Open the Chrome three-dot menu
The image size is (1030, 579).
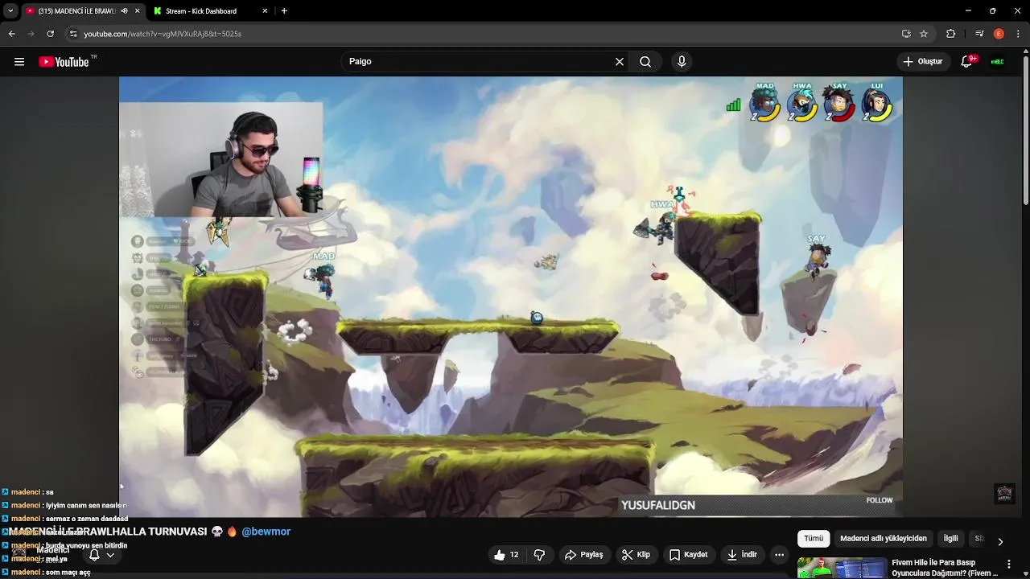click(x=1018, y=34)
